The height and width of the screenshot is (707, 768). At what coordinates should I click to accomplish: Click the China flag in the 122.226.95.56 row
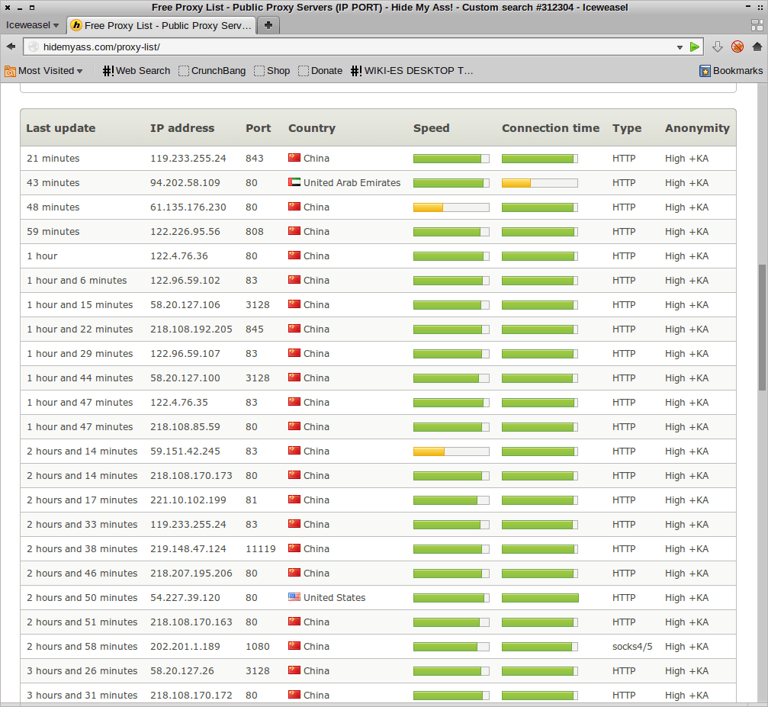coord(294,231)
